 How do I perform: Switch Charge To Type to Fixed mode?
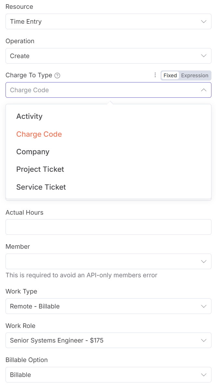click(x=170, y=75)
